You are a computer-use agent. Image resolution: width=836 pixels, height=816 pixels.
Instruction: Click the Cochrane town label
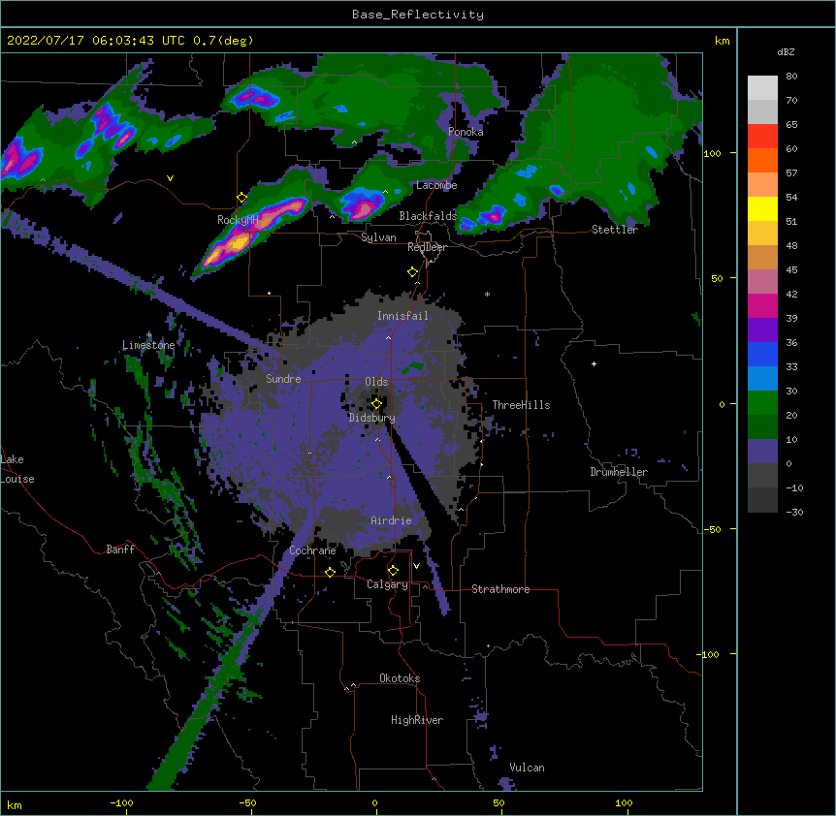(x=312, y=550)
